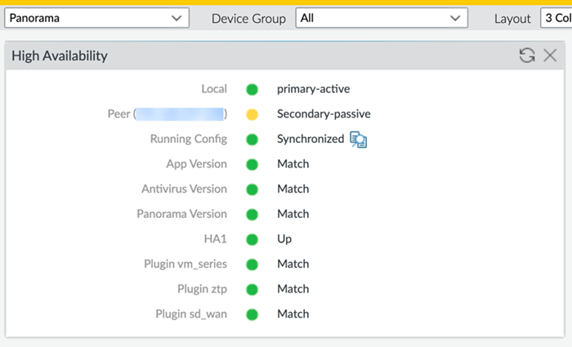Image resolution: width=572 pixels, height=347 pixels.
Task: Click the Synchronized running config text
Action: [x=311, y=140]
